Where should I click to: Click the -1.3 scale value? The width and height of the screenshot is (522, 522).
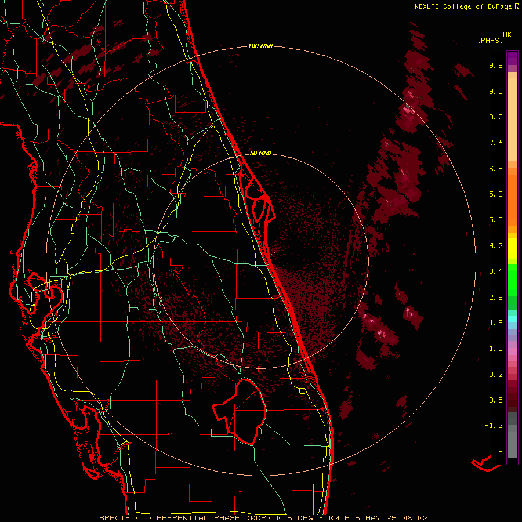(494, 426)
